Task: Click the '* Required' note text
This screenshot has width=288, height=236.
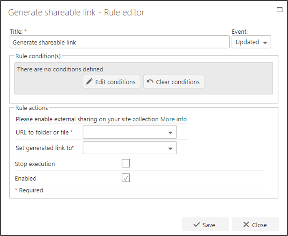Action: pos(29,190)
